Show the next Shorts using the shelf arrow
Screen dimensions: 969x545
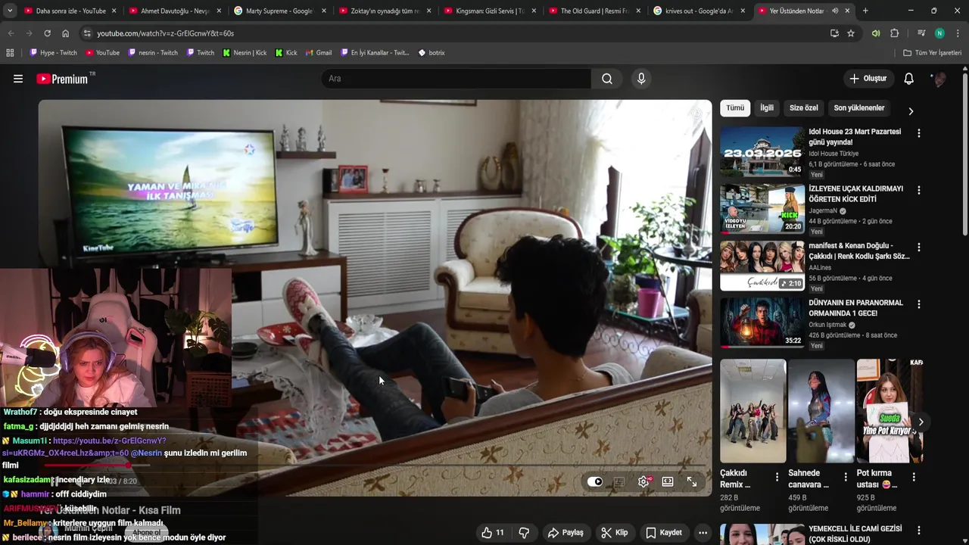tap(921, 422)
